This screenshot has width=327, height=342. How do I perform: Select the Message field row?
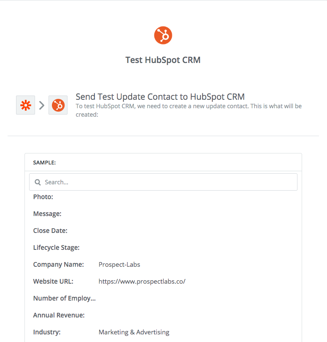(163, 214)
